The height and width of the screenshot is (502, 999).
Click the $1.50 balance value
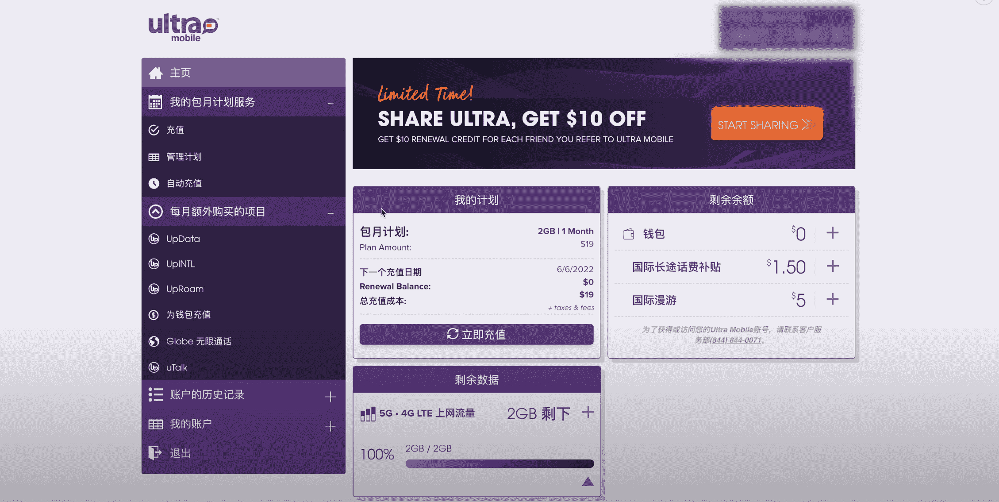tap(786, 267)
